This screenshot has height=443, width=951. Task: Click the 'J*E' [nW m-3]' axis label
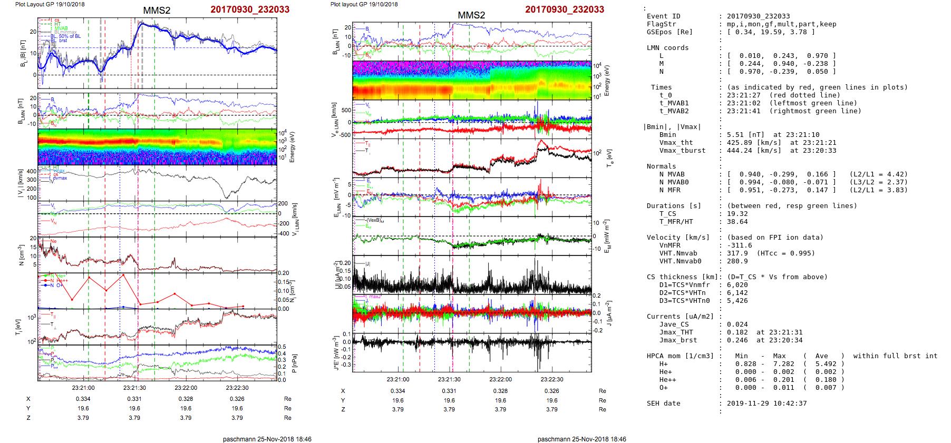(336, 353)
